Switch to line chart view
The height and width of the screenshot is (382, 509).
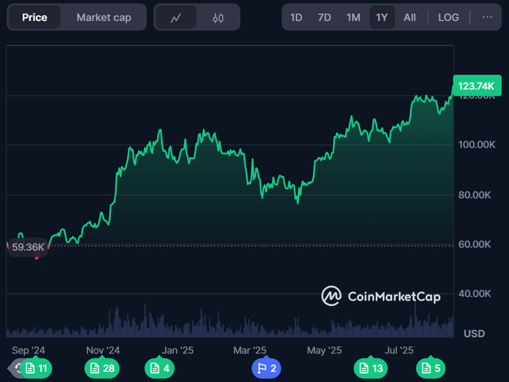point(176,17)
